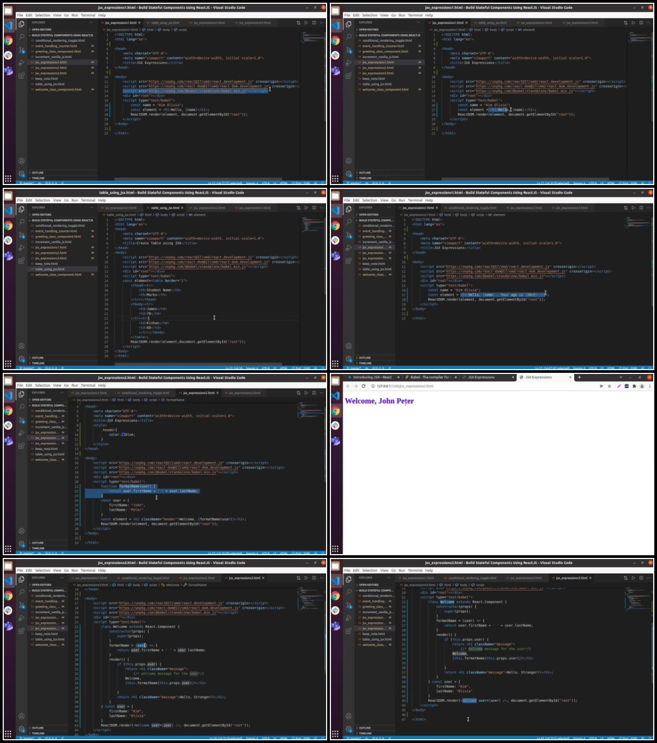Open Selection menu in jsx_expressions2.html VS Code window
The image size is (657, 743).
click(43, 385)
